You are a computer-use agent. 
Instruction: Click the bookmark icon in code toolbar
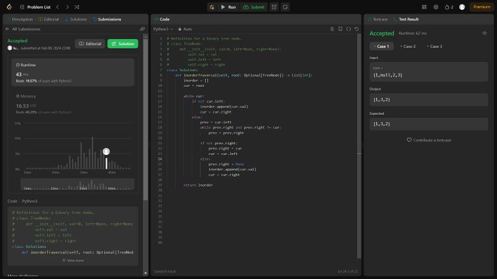340,29
